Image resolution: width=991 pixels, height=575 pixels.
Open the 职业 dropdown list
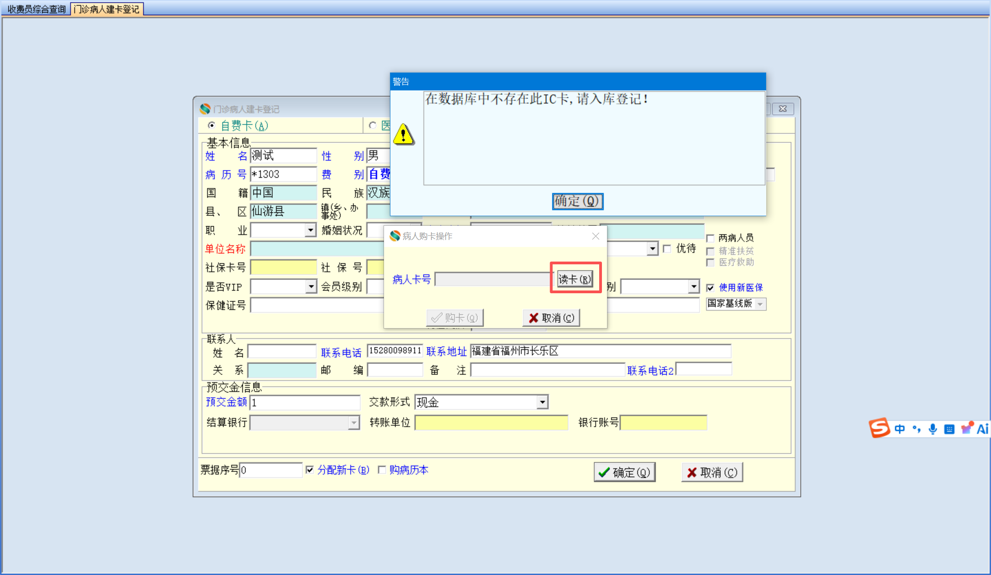point(311,230)
